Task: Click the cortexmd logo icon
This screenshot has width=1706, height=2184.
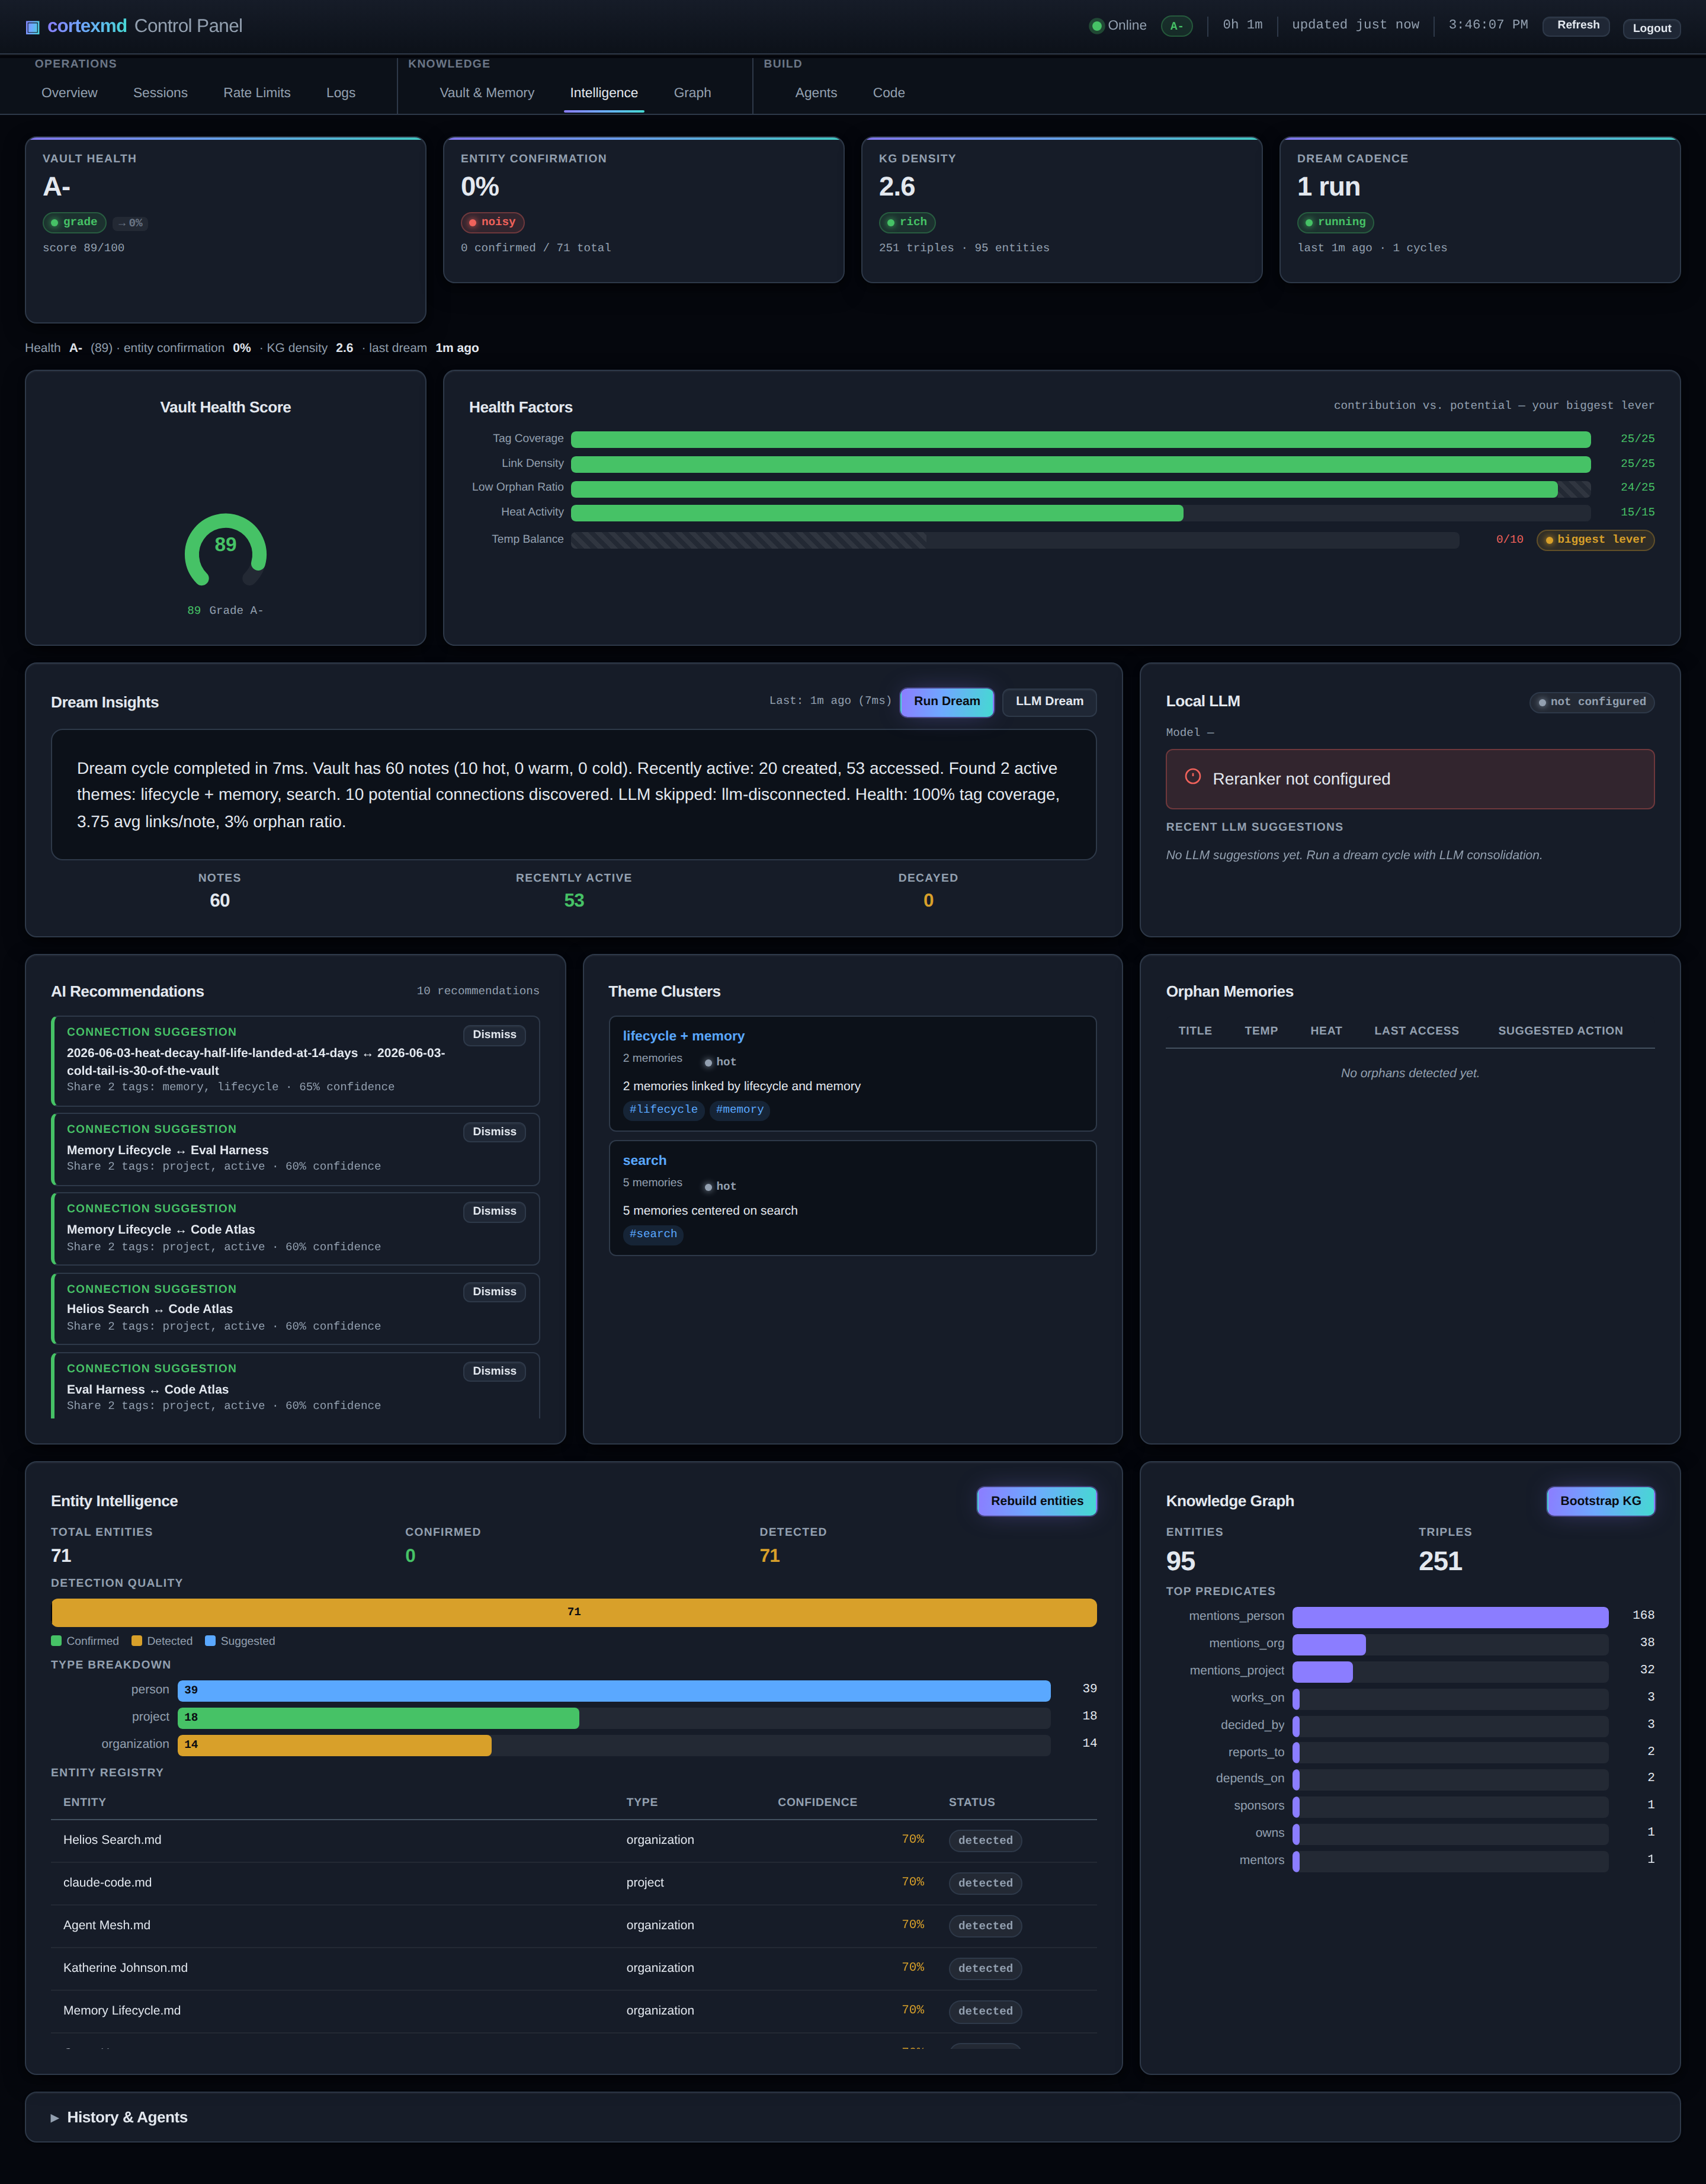Action: [33, 27]
